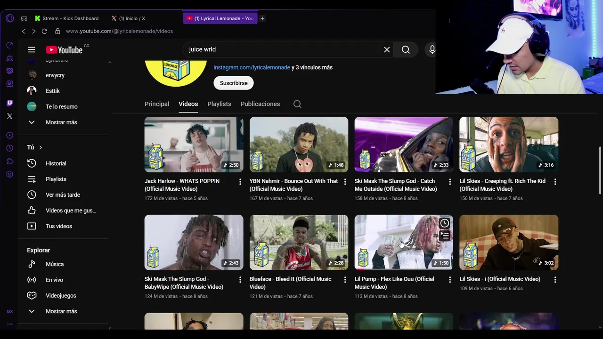Start voice search with the microphone

coord(432,49)
